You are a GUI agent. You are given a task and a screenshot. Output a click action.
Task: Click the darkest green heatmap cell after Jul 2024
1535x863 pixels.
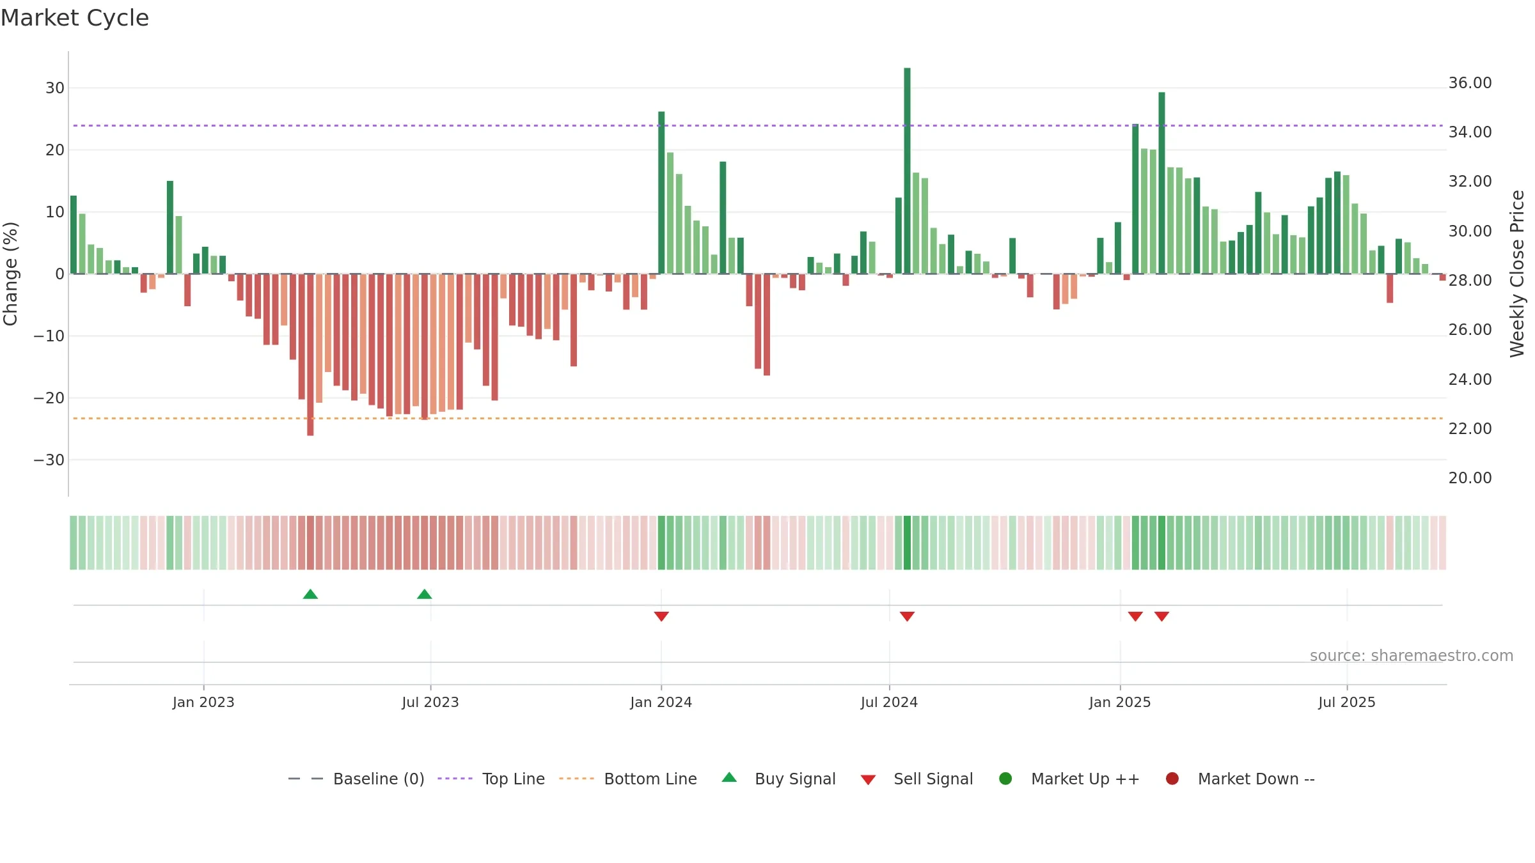[x=907, y=543]
